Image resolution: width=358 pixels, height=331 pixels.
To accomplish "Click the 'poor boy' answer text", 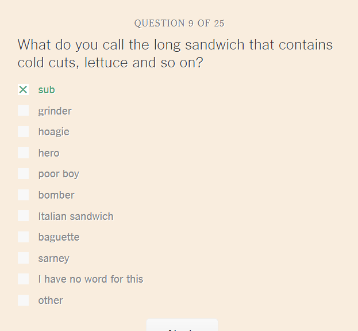I will click(59, 174).
